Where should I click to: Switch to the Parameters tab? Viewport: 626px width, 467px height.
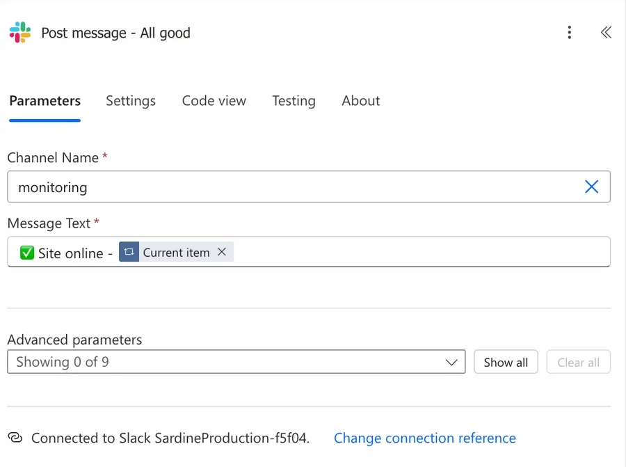click(45, 101)
